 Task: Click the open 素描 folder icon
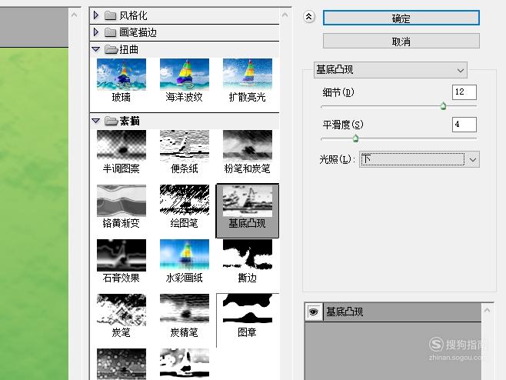(x=111, y=121)
